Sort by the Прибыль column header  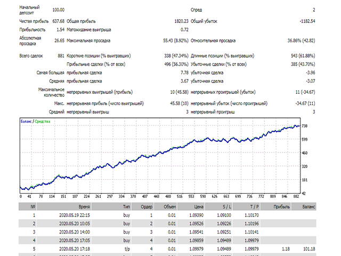tap(281, 205)
